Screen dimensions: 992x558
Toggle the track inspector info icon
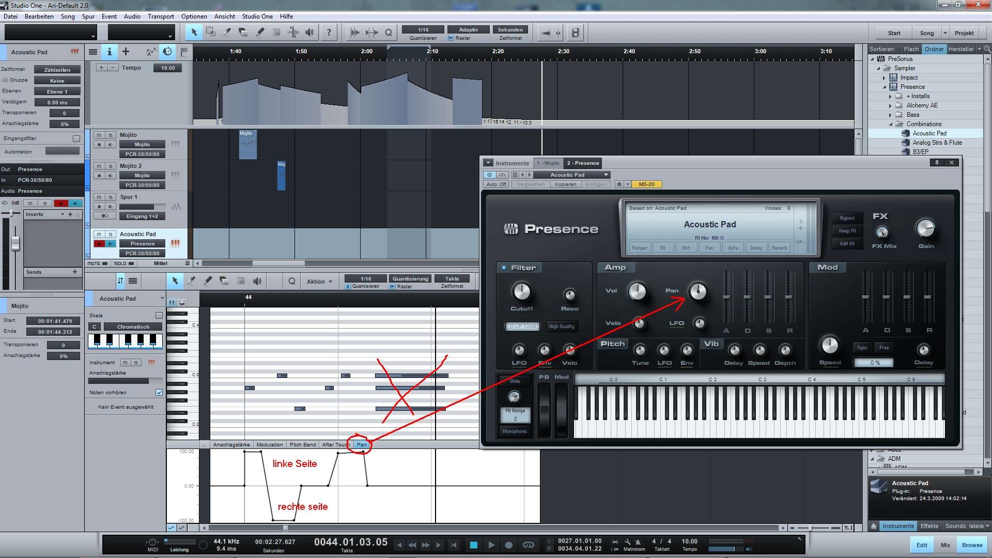[109, 52]
